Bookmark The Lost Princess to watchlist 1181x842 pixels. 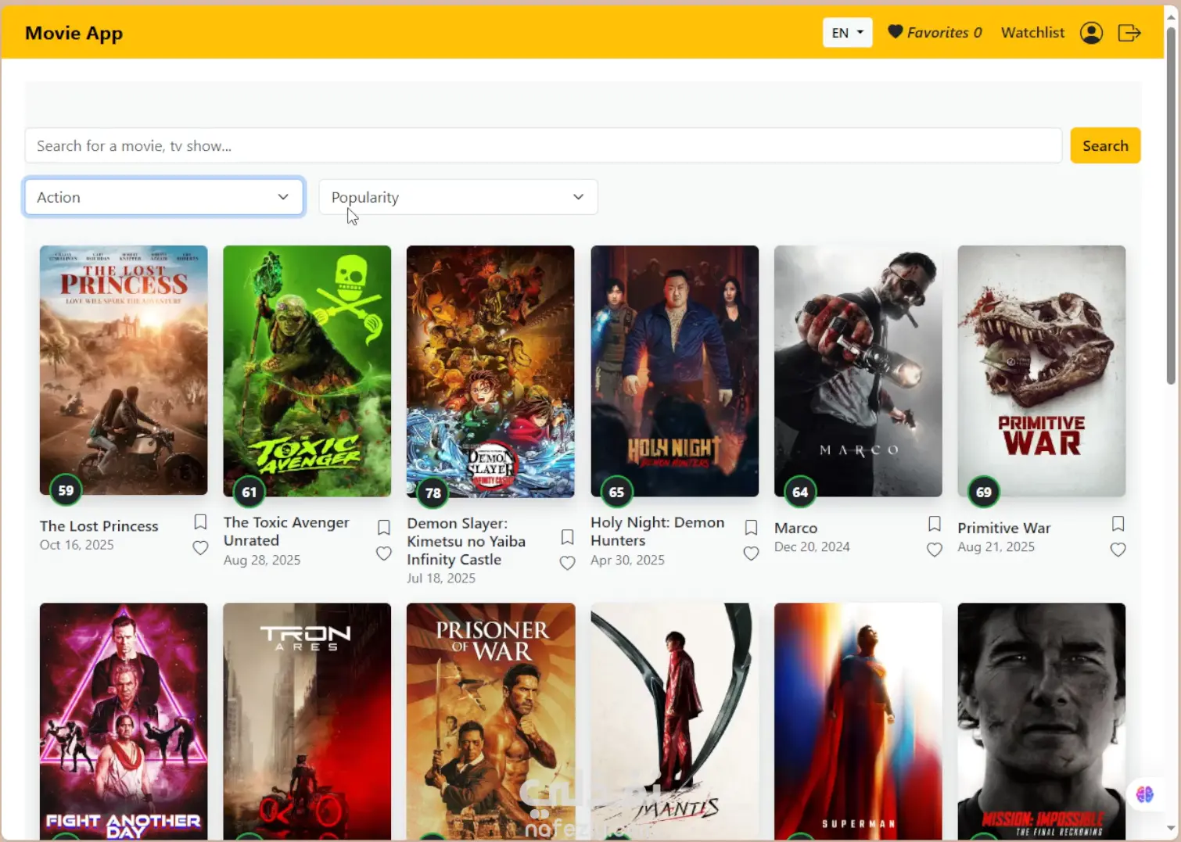click(x=200, y=521)
